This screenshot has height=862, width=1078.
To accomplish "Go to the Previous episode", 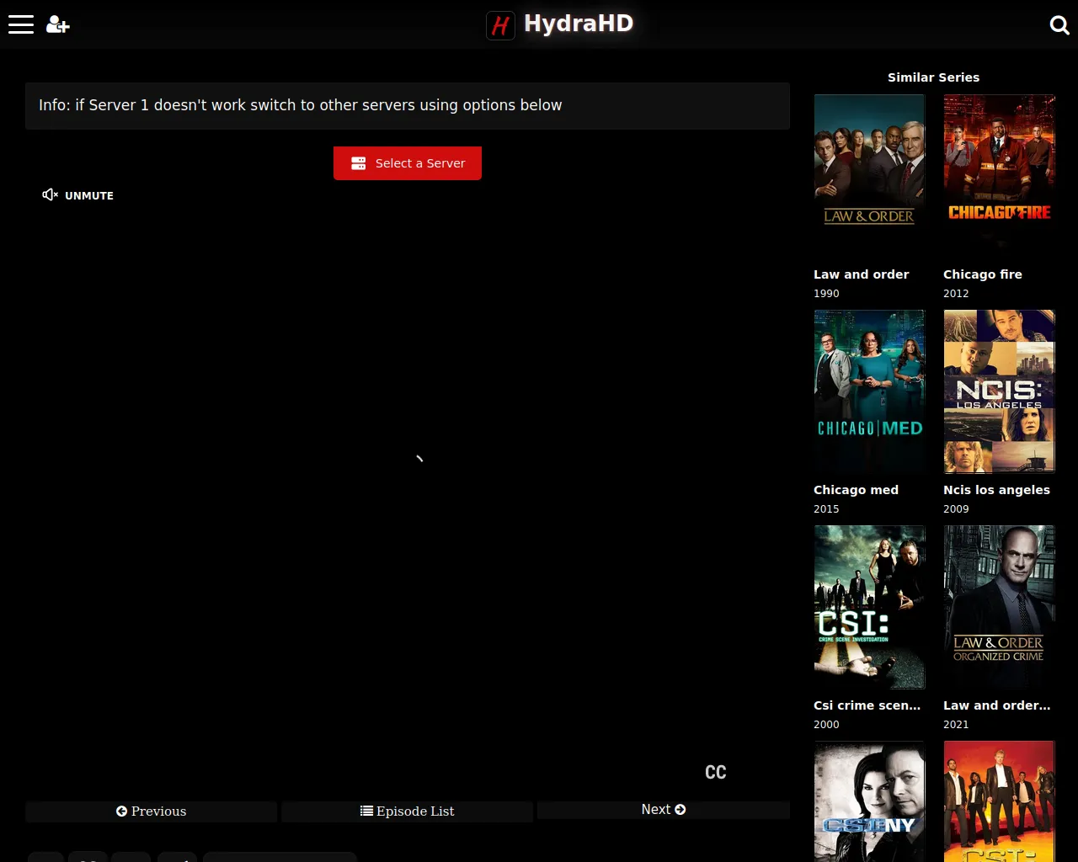I will click(x=152, y=811).
